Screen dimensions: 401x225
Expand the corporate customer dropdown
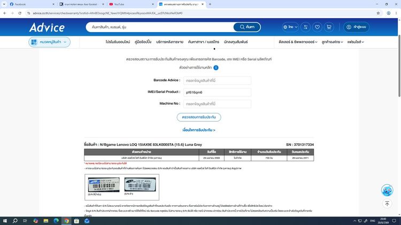[x=332, y=42]
